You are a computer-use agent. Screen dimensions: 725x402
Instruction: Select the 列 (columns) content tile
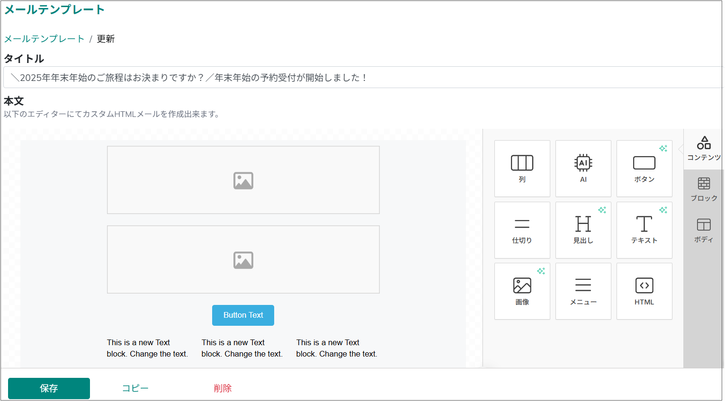pos(522,169)
